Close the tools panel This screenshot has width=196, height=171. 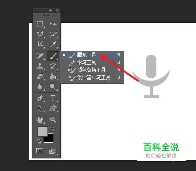click(x=57, y=10)
